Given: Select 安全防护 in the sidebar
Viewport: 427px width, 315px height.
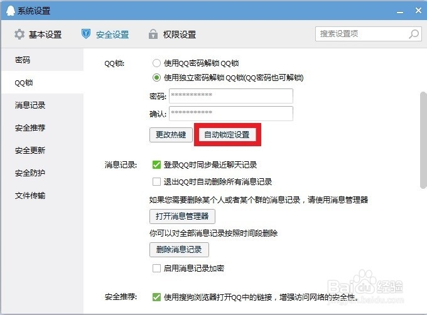Looking at the screenshot, I should tap(43, 173).
